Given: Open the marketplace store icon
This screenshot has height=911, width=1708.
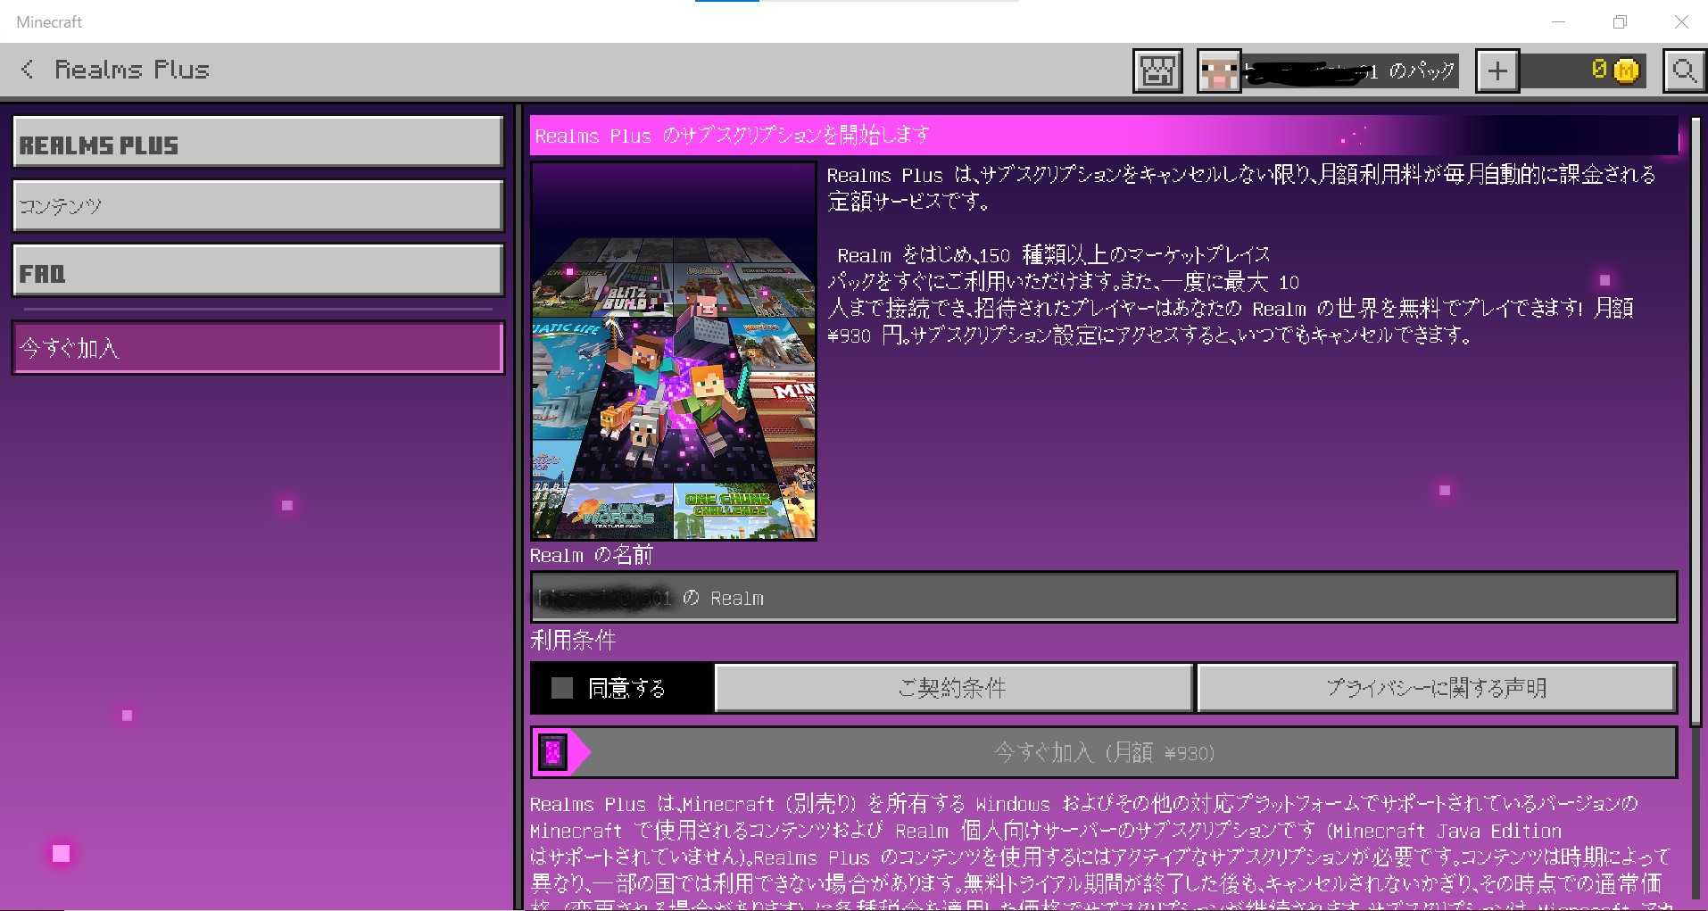Looking at the screenshot, I should pos(1157,70).
